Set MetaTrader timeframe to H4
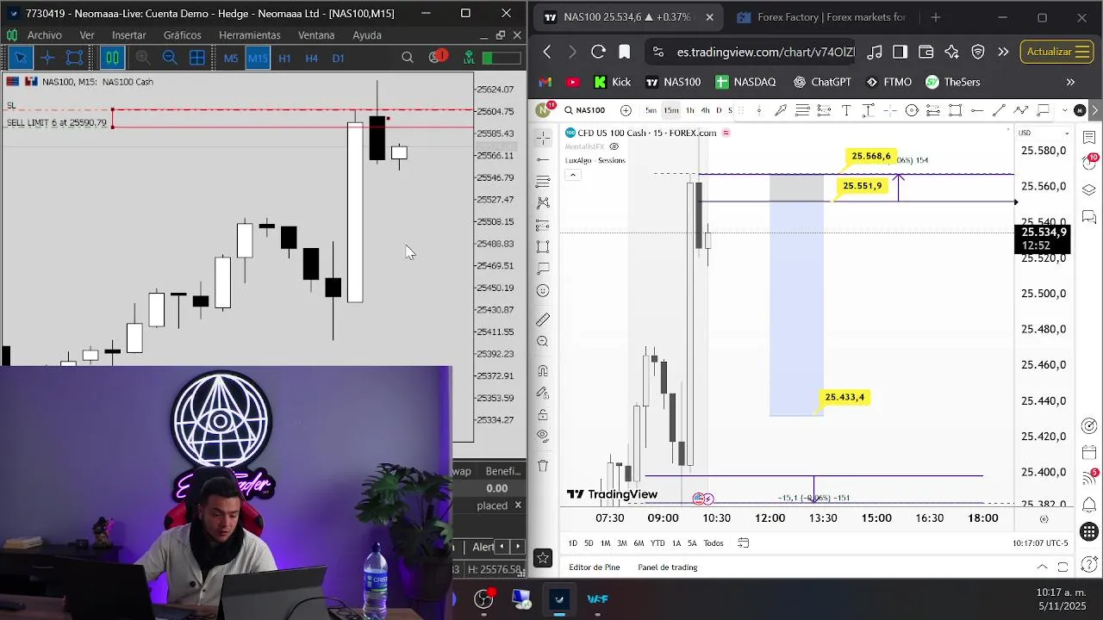Image resolution: width=1103 pixels, height=620 pixels. 311,58
